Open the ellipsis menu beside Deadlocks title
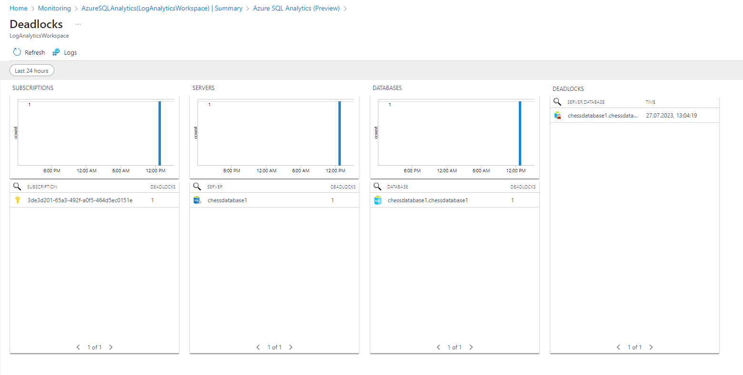The width and height of the screenshot is (743, 375). tap(78, 24)
